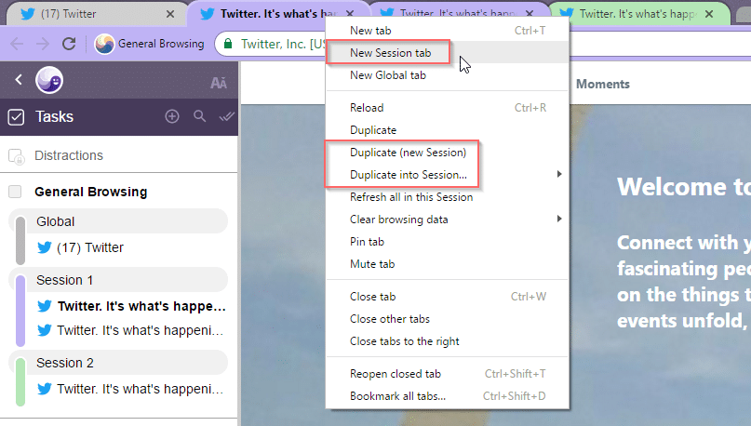The image size is (751, 426).
Task: Expand Clear browsing data submenu
Action: pos(448,220)
